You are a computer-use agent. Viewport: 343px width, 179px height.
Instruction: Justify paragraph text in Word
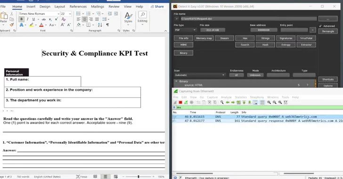(97, 19)
